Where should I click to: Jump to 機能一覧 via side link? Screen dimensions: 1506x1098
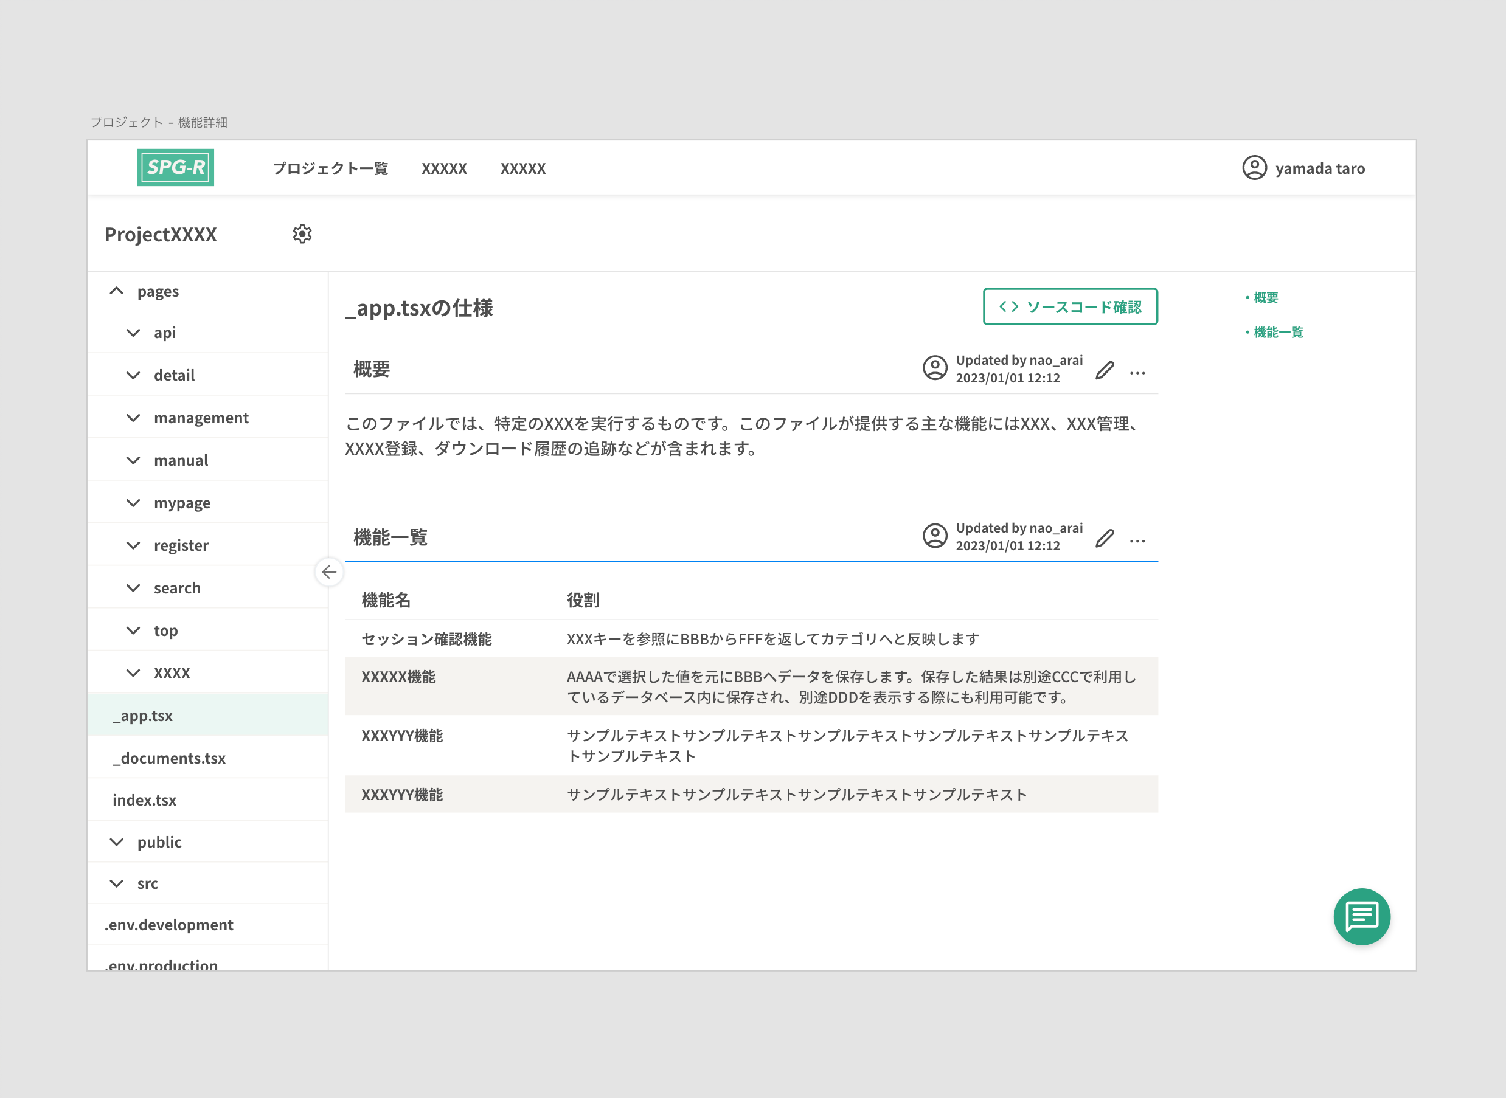1277,333
